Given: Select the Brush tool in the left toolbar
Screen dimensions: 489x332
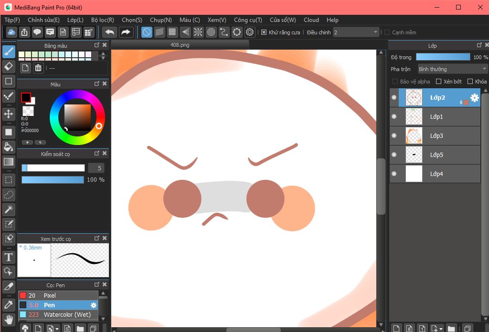Looking at the screenshot, I should [x=9, y=52].
